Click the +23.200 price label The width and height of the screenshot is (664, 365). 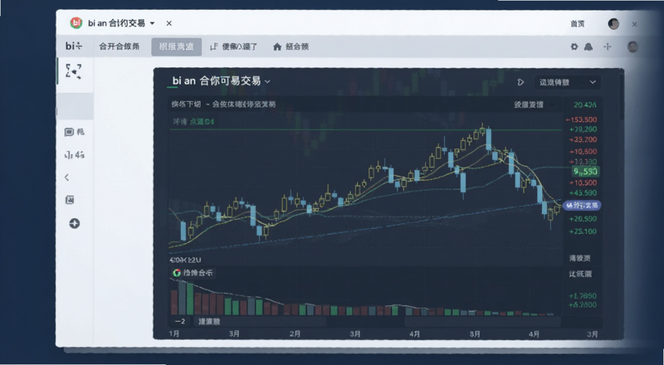[x=583, y=139]
